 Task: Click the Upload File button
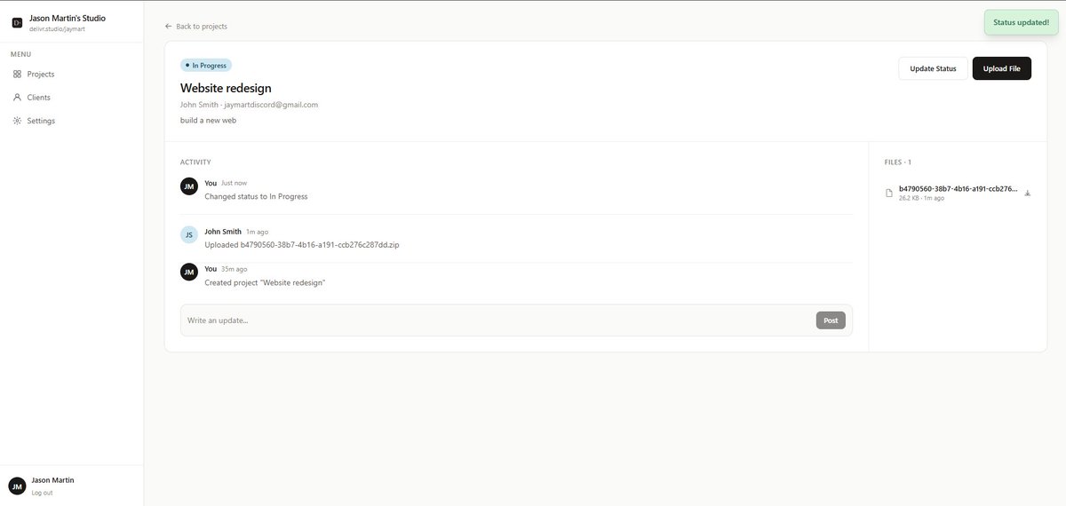(x=1001, y=68)
